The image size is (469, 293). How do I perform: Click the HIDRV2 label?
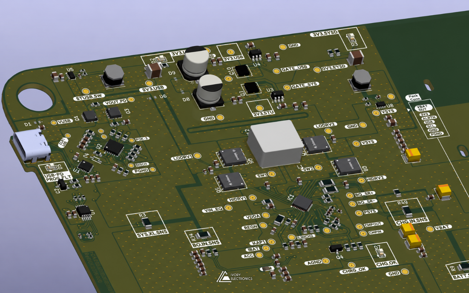click(376, 178)
